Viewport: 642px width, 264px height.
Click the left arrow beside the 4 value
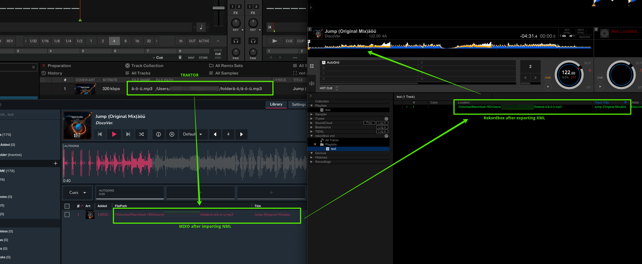215,134
